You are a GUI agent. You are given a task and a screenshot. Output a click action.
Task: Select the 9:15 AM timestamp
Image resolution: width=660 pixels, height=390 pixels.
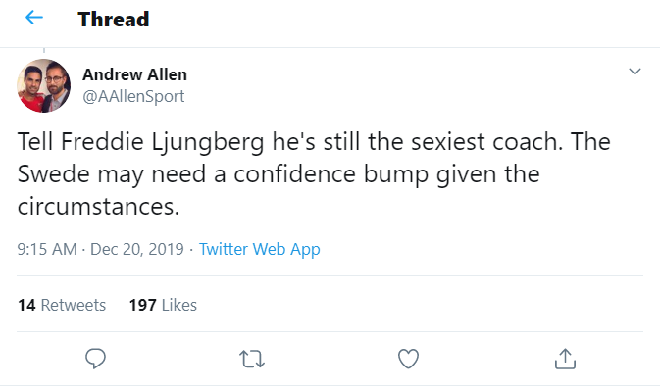point(47,249)
